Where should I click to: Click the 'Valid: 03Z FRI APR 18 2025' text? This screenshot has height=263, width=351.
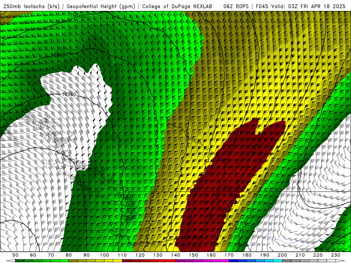308,6
